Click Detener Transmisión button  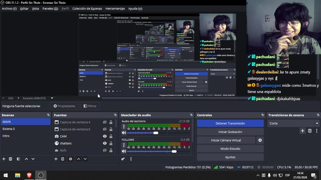point(230,123)
